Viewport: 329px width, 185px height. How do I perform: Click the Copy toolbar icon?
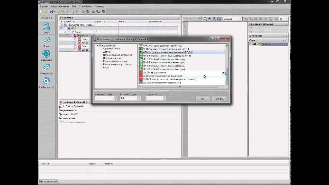tap(72, 12)
